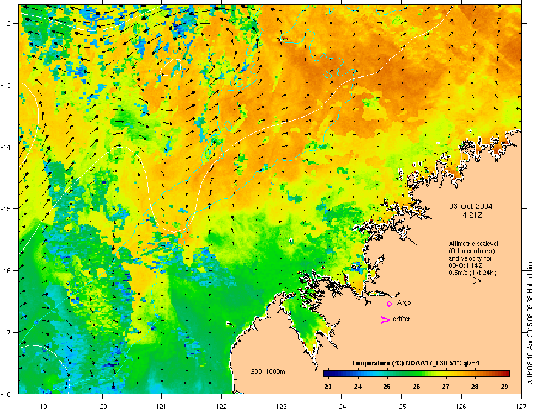Click the latitude label -18
The image size is (534, 412).
coord(7,394)
